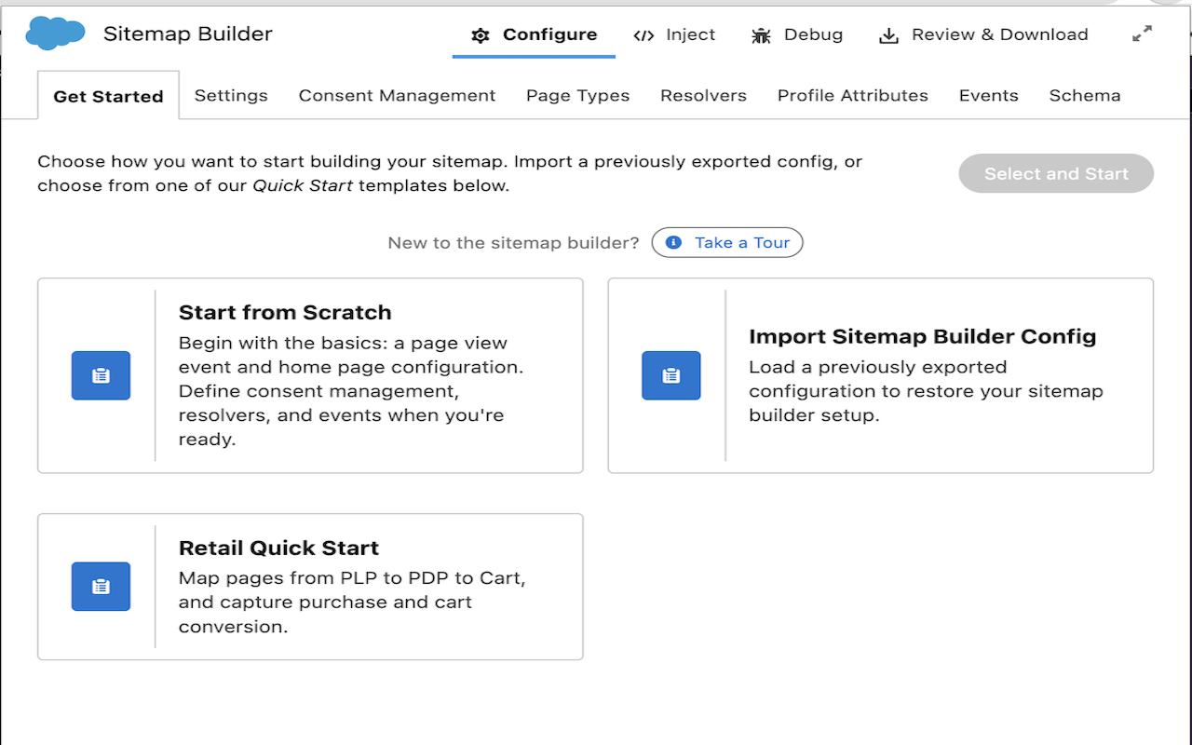
Task: Open the Configure tab
Action: [x=535, y=34]
